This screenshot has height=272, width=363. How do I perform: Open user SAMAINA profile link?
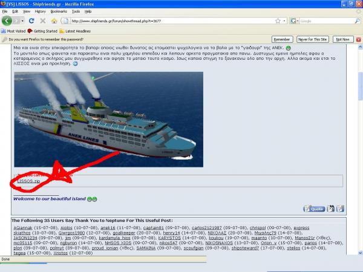[146, 248]
